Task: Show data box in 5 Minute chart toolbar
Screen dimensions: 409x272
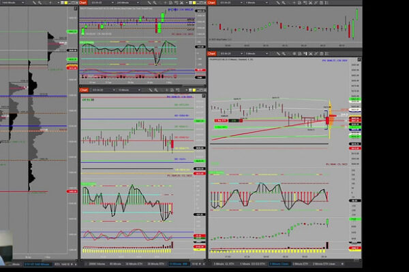Action: 299,53
